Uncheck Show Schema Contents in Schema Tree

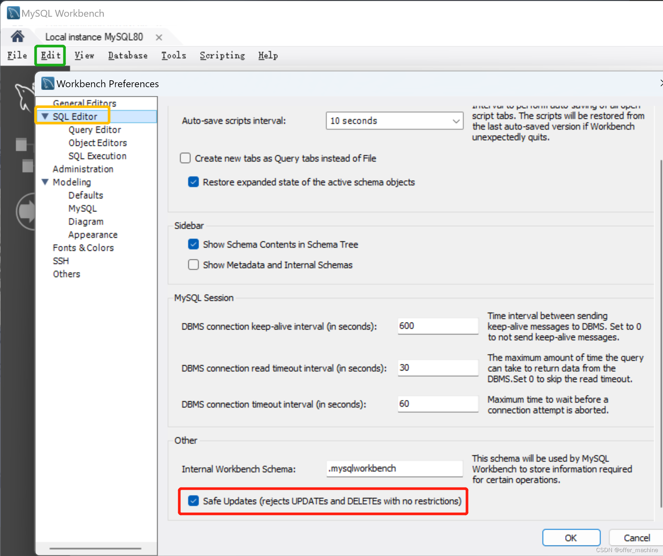click(x=193, y=244)
